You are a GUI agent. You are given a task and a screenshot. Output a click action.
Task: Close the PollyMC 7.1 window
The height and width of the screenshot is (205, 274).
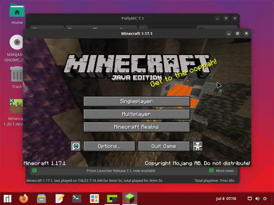click(235, 18)
